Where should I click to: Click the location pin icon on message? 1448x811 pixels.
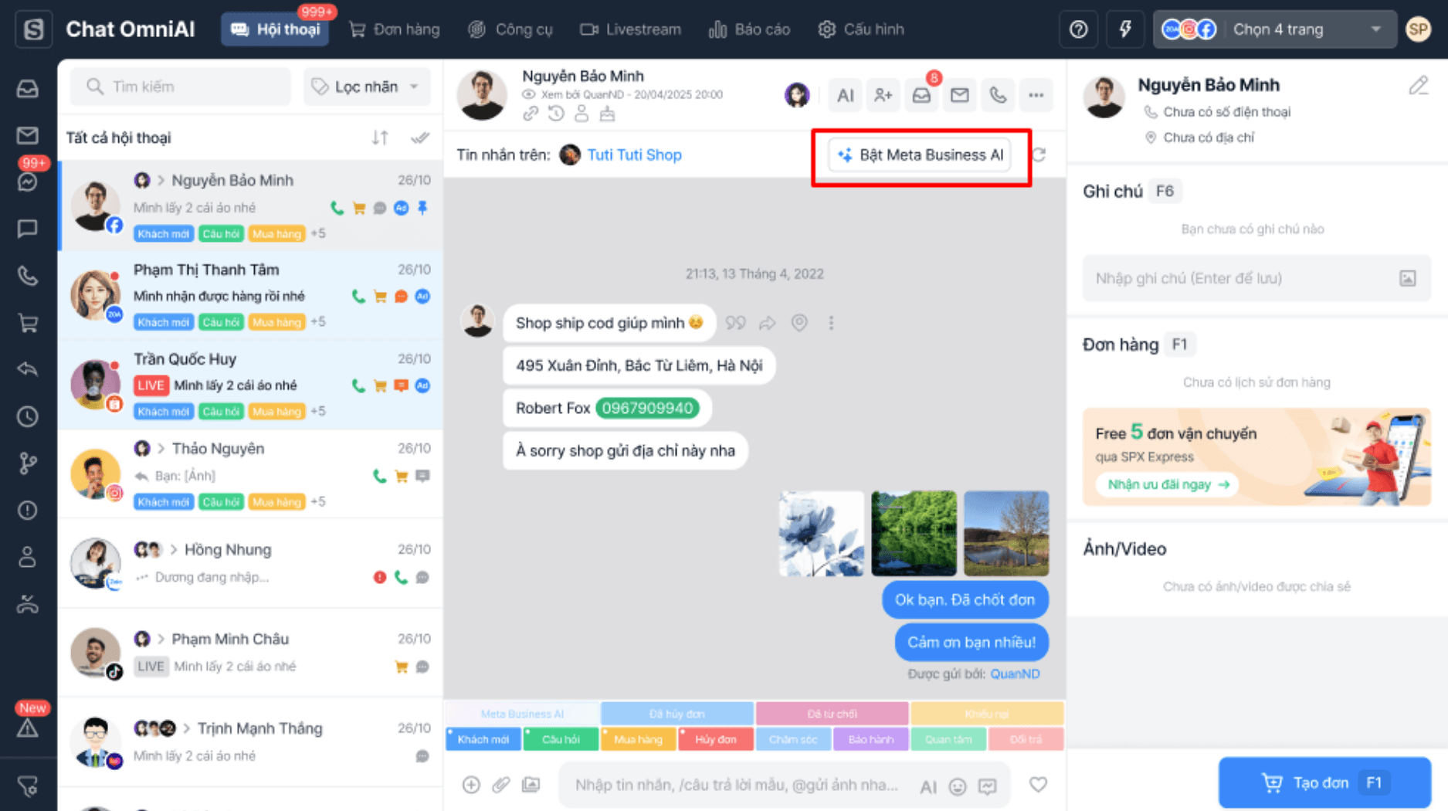point(799,323)
